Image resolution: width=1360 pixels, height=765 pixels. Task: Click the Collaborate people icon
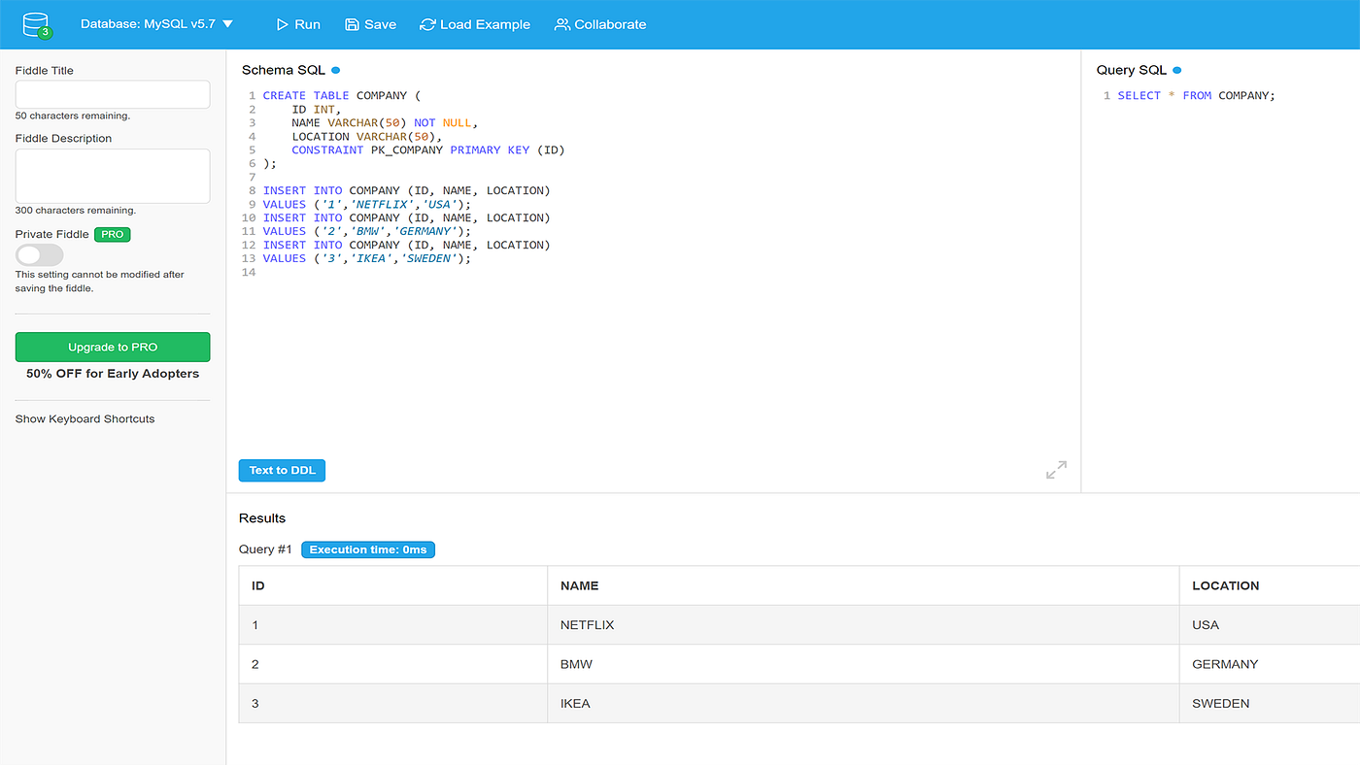[x=561, y=24]
